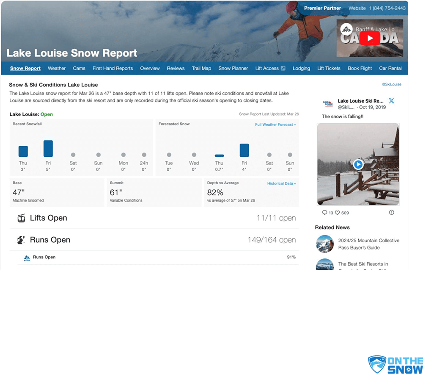Open the tweet info icon
Image resolution: width=423 pixels, height=374 pixels.
391,213
